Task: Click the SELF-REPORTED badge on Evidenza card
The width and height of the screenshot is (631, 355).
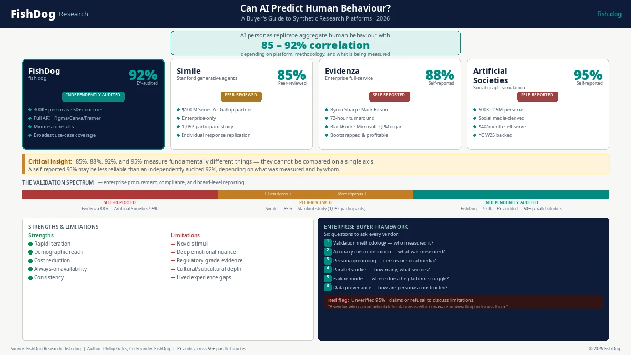Action: click(x=389, y=96)
